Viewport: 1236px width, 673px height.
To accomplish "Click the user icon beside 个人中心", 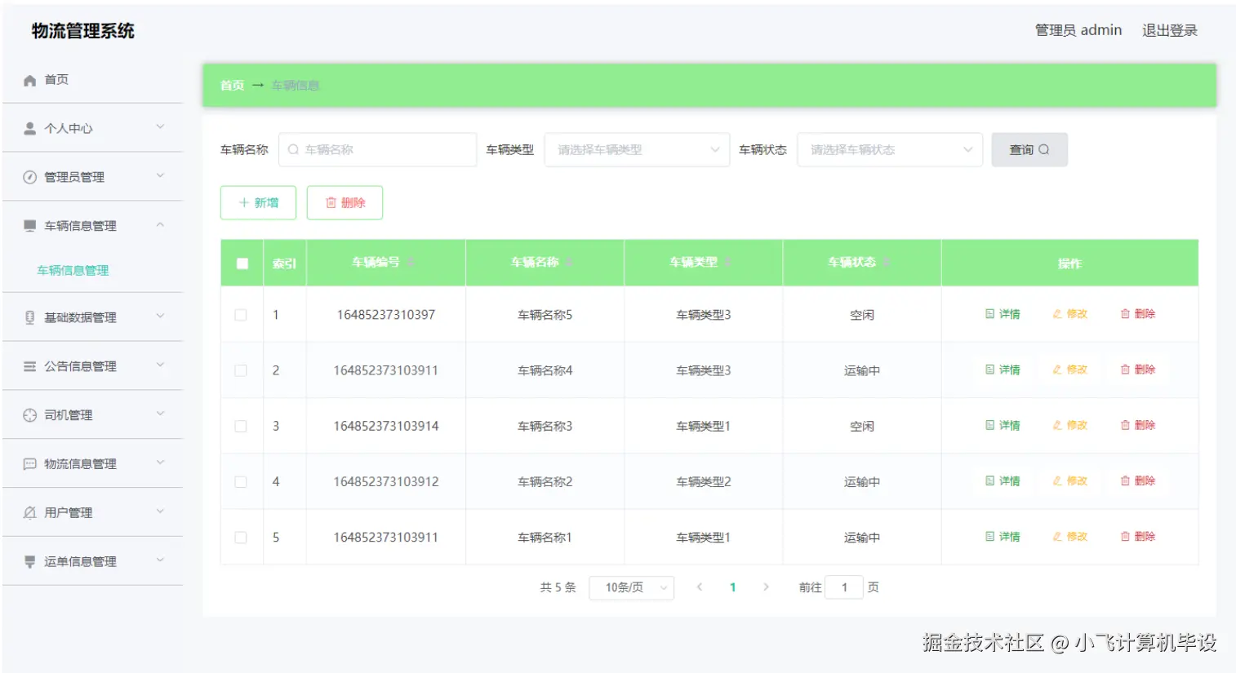I will (x=29, y=128).
